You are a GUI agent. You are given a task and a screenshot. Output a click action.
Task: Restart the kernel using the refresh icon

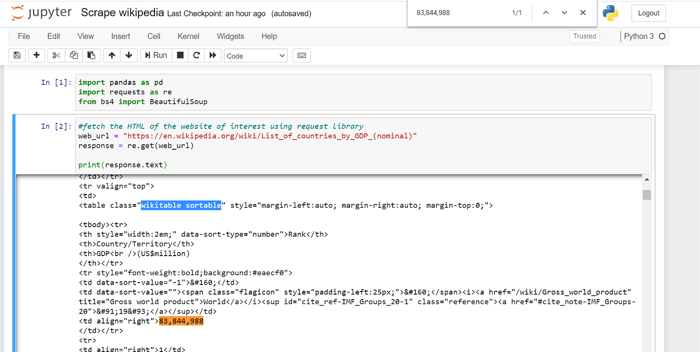(196, 55)
